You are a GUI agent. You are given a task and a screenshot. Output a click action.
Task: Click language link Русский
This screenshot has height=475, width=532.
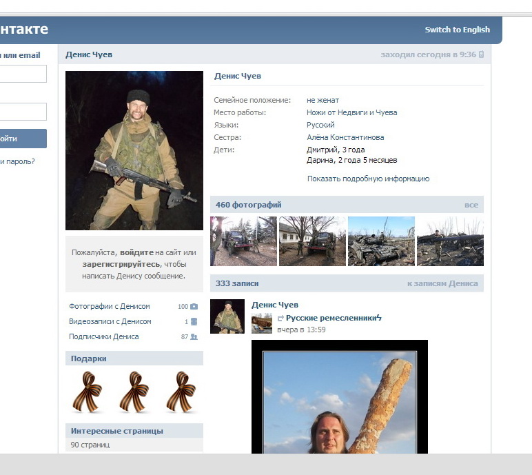coord(320,125)
